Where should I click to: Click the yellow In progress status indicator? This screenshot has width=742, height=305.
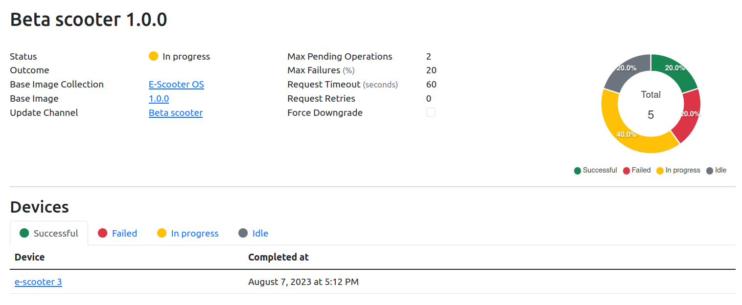click(x=154, y=56)
